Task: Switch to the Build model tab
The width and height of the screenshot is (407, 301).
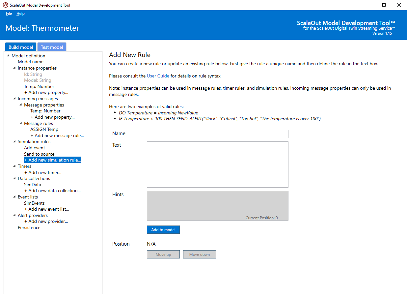Action: click(x=21, y=47)
